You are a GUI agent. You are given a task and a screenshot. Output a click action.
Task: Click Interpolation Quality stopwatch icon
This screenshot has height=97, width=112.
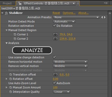(11, 92)
